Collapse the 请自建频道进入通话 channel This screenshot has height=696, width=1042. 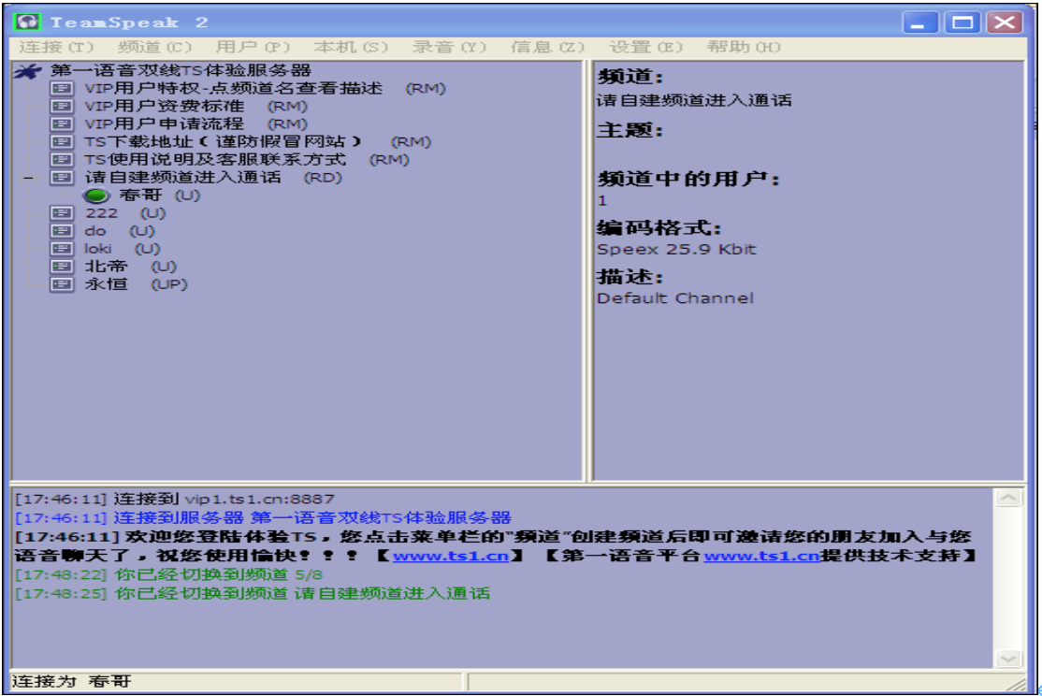pyautogui.click(x=28, y=178)
